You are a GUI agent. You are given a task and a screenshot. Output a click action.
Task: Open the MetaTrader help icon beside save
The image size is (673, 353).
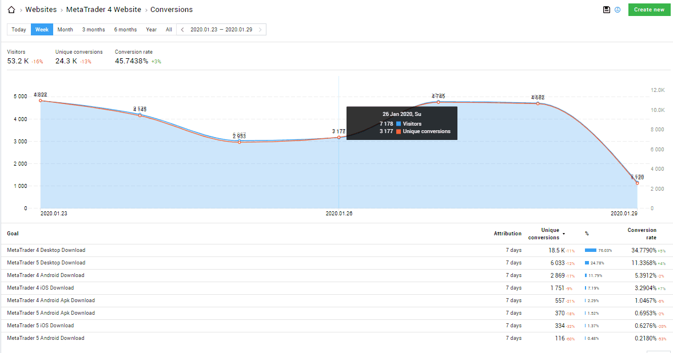(618, 10)
